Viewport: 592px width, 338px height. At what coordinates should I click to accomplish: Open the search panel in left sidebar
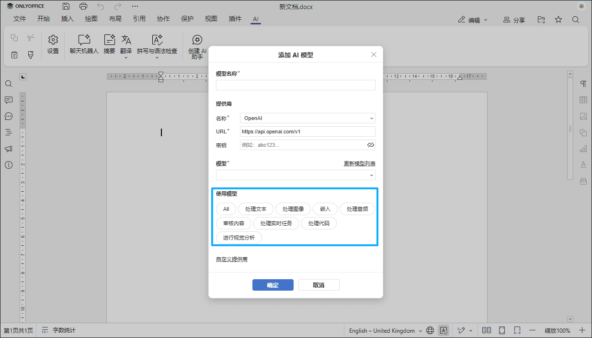[8, 84]
